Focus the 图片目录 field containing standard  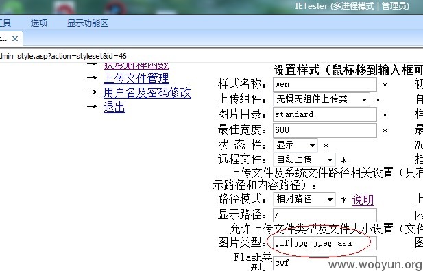tap(325, 114)
